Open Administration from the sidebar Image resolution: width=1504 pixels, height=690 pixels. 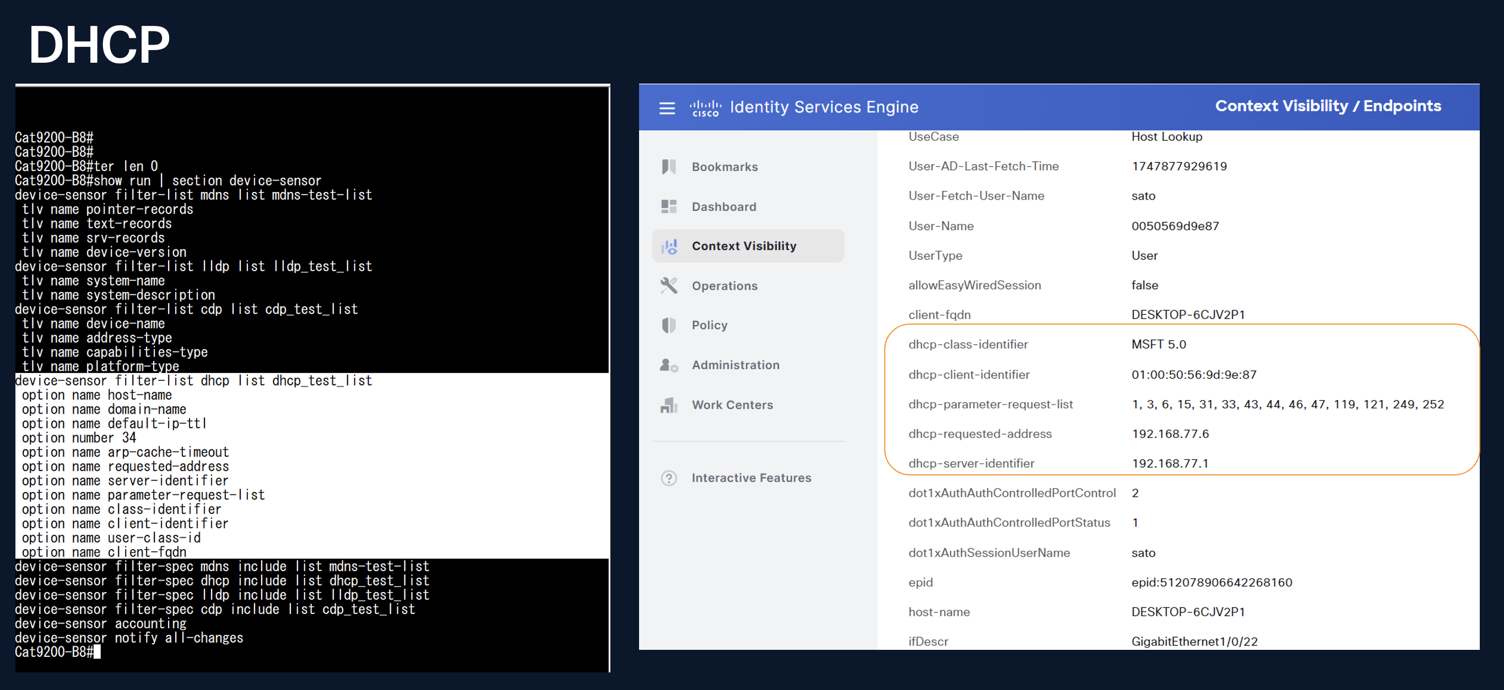tap(735, 365)
